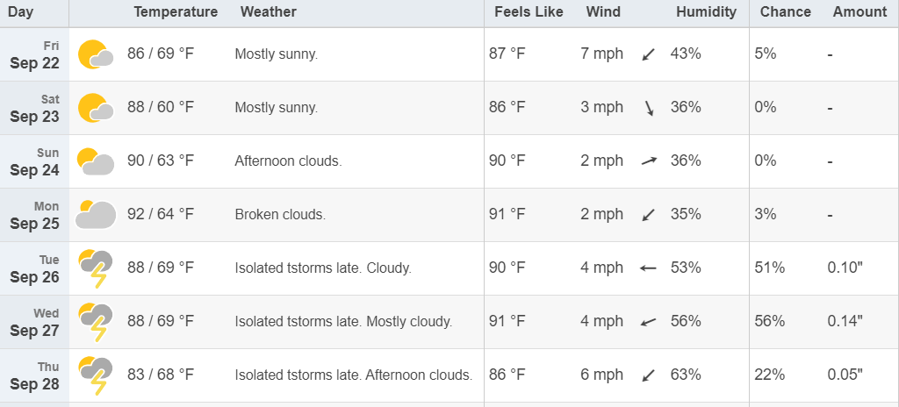
Task: Click the Sep 28 thunderstorm icon
Action: point(96,375)
